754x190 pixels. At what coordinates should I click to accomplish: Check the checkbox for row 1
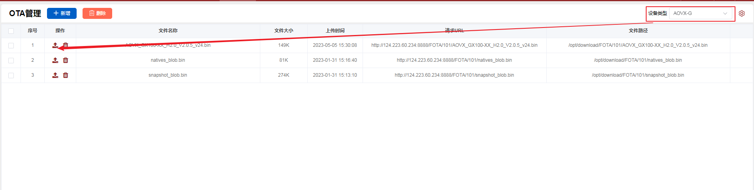click(11, 46)
